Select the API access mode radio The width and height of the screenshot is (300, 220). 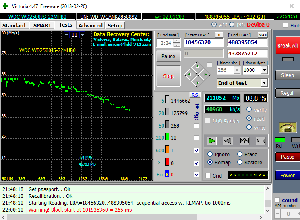[214, 25]
